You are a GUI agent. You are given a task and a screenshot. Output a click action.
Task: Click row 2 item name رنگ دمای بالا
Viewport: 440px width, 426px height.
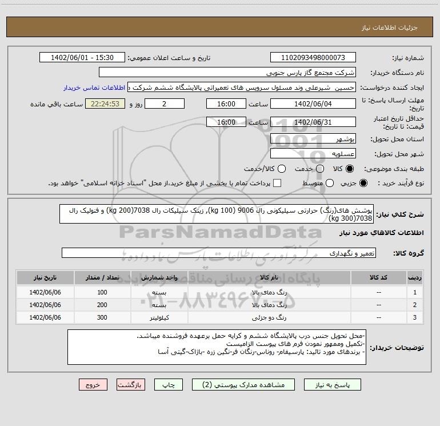pyautogui.click(x=269, y=305)
